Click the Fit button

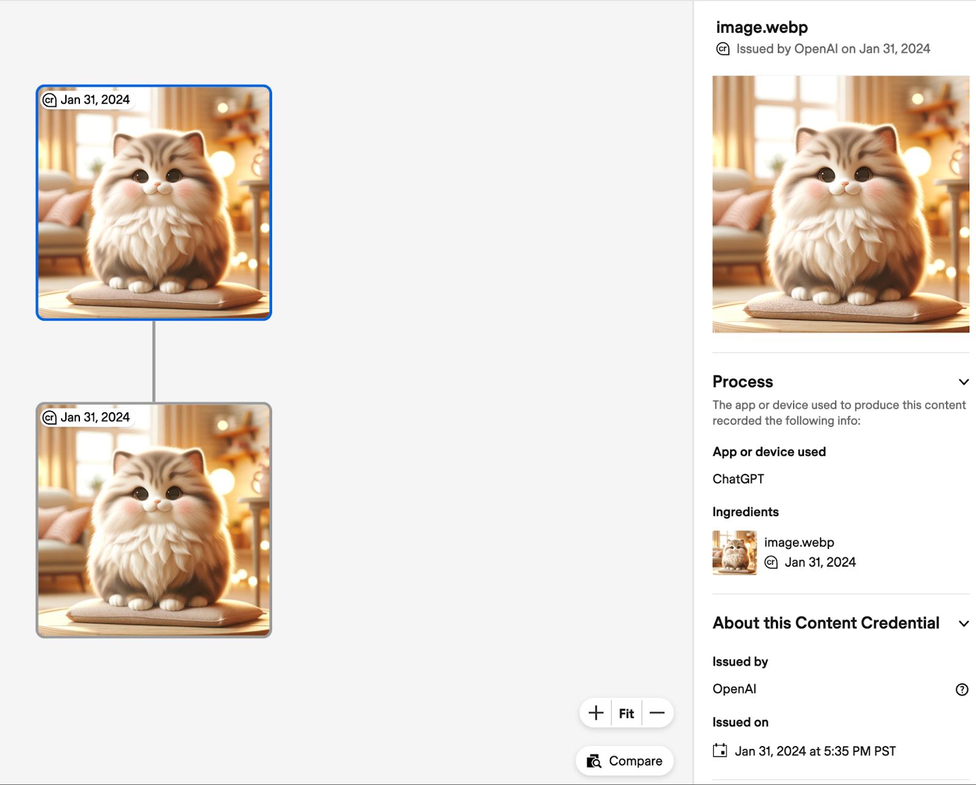(x=626, y=712)
